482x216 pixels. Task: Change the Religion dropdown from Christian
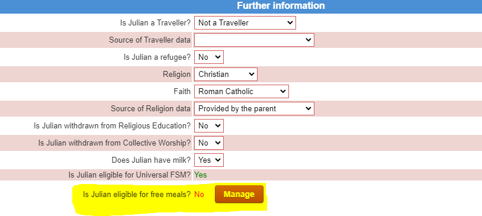pos(226,75)
